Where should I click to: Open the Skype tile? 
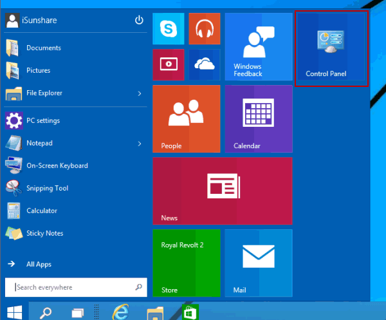point(169,28)
